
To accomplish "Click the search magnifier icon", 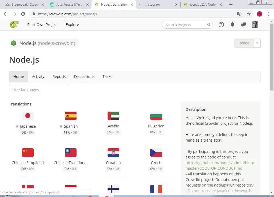I will 209,25.
